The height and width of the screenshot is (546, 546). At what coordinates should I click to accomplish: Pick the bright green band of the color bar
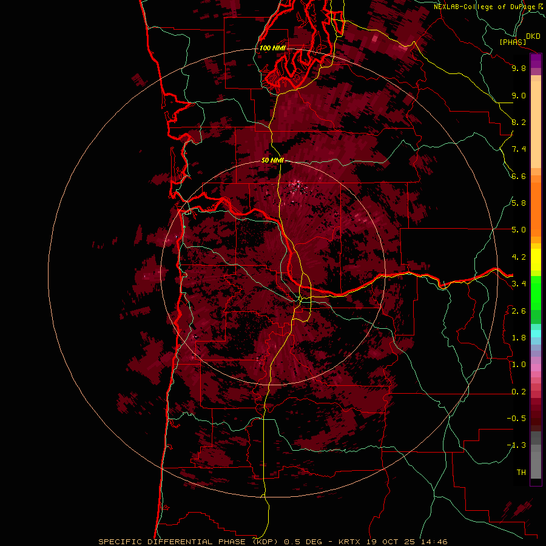(536, 292)
